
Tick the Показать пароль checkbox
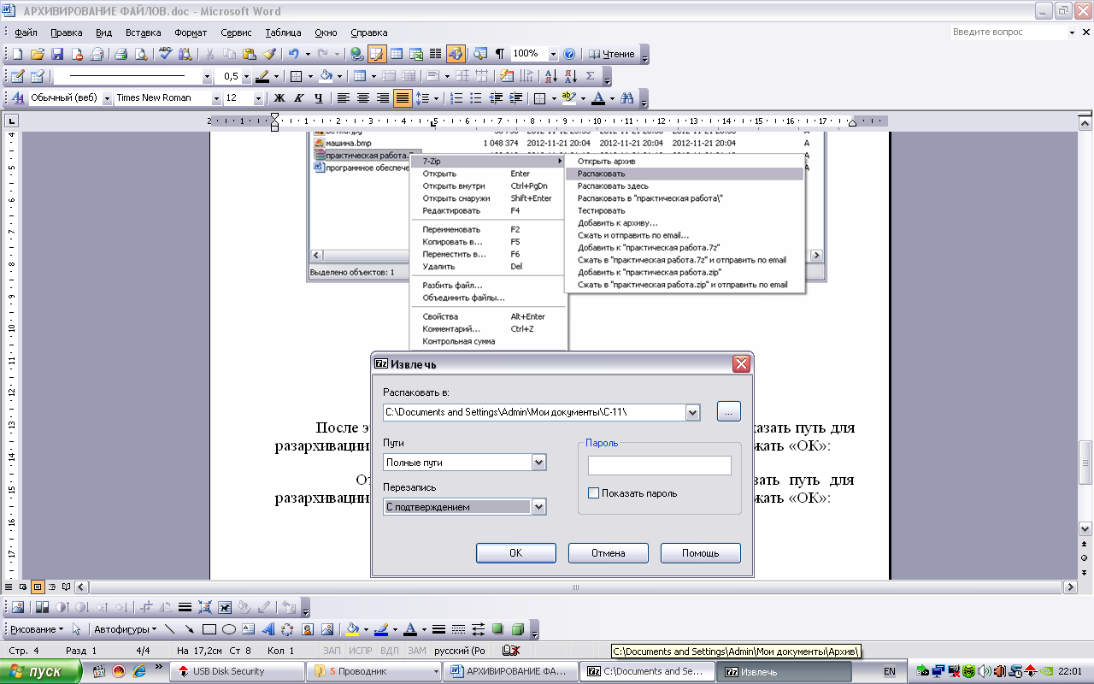click(594, 493)
